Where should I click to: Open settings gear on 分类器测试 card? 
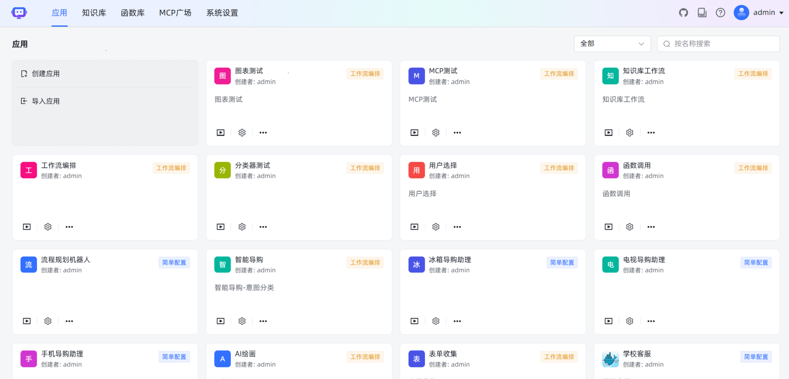tap(242, 226)
